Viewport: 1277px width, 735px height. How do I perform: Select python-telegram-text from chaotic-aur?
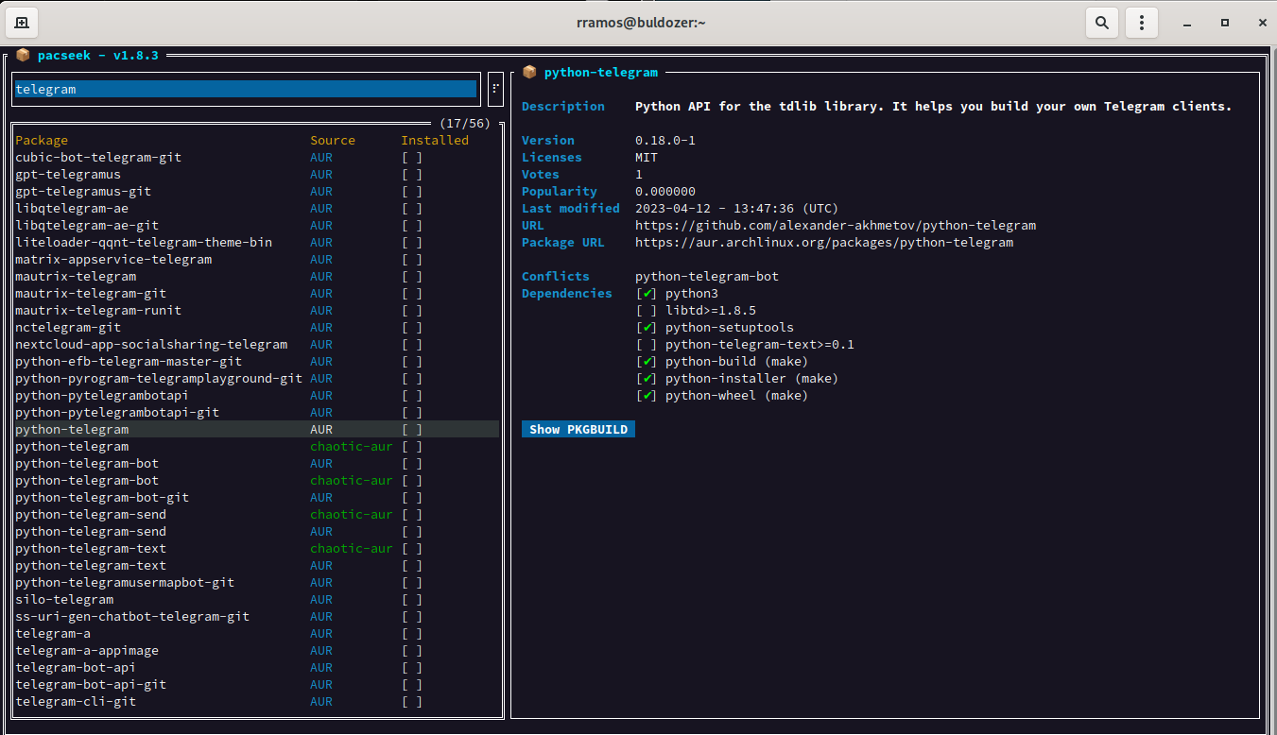[x=257, y=548]
